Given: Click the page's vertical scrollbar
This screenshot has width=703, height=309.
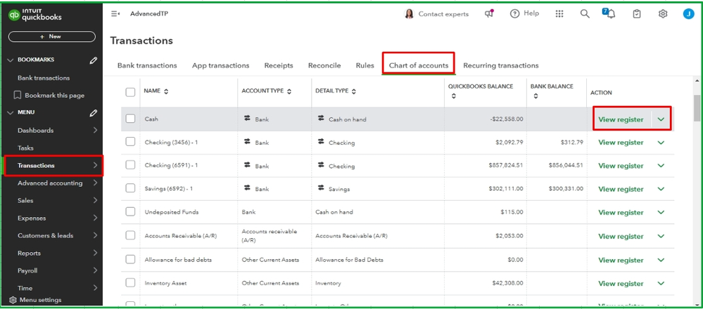Looking at the screenshot, I should coord(697,109).
